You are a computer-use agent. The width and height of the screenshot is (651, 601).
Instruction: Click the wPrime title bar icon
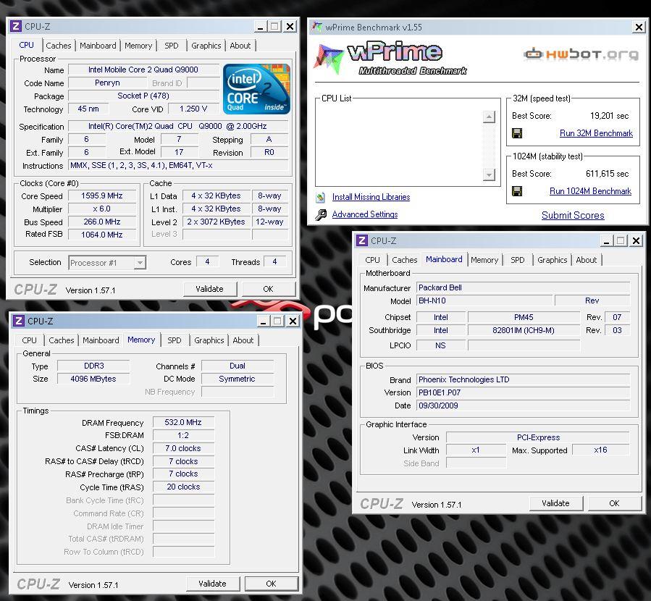[316, 27]
